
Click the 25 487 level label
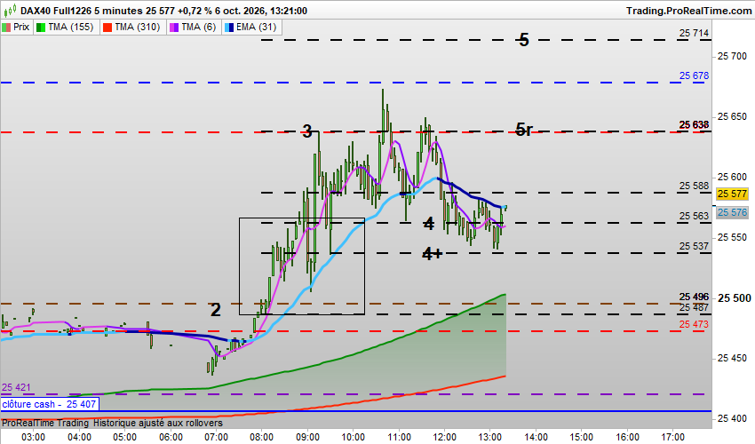click(694, 307)
